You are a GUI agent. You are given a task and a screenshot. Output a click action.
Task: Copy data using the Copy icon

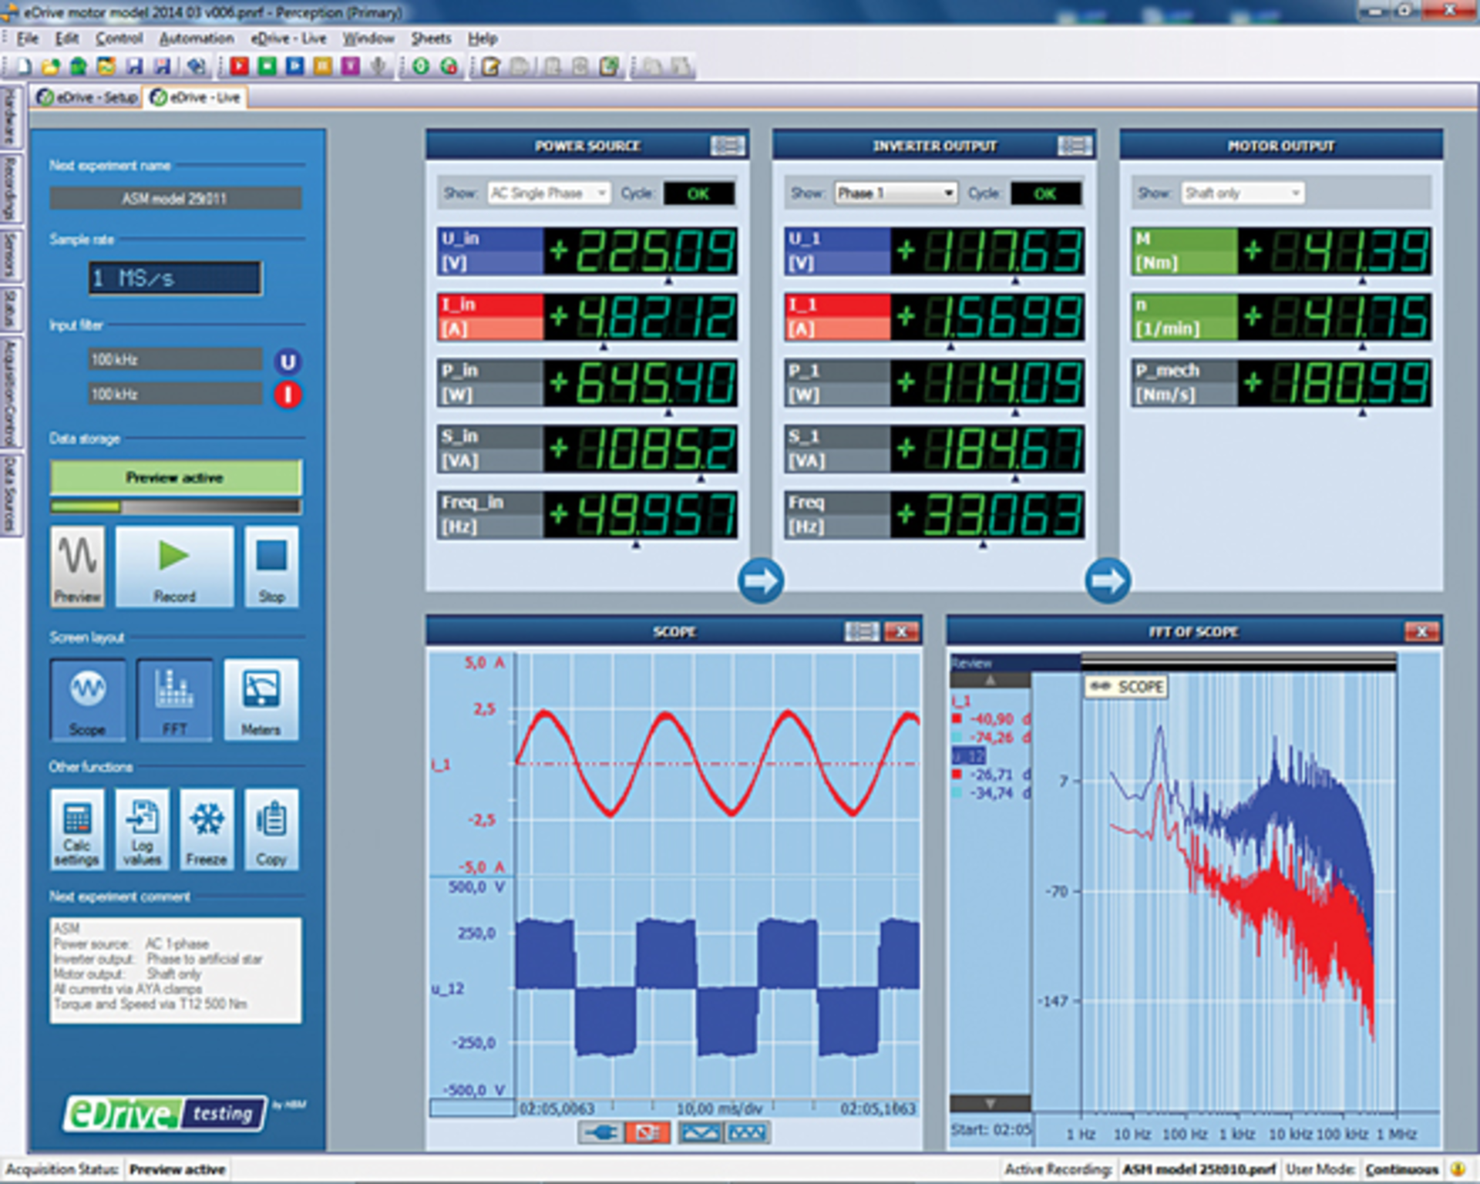pyautogui.click(x=271, y=830)
